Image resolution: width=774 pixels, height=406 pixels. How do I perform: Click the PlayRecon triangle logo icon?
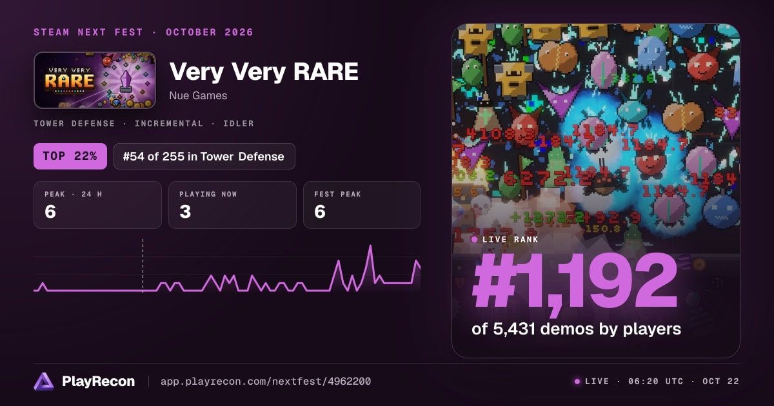[x=44, y=382]
